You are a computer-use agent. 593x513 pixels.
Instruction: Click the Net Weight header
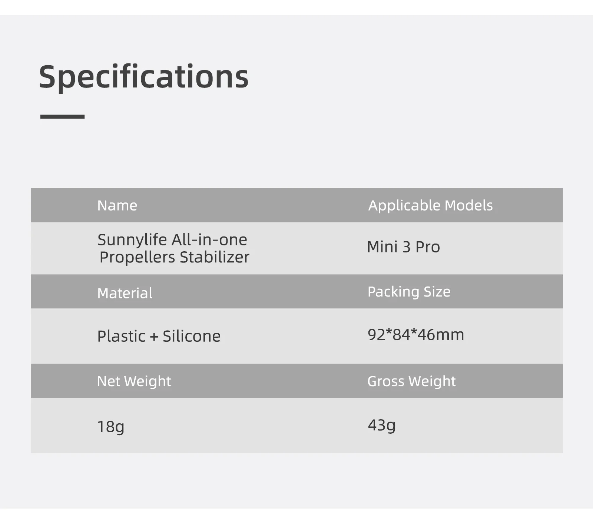coord(134,381)
